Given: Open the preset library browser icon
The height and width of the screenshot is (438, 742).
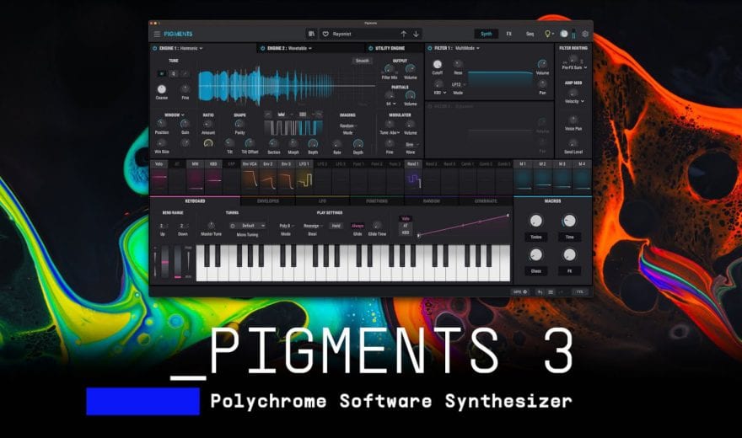Looking at the screenshot, I should pyautogui.click(x=311, y=35).
